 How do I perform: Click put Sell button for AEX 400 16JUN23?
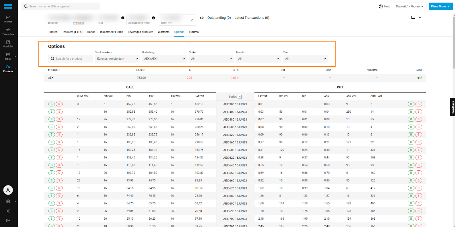419,112
